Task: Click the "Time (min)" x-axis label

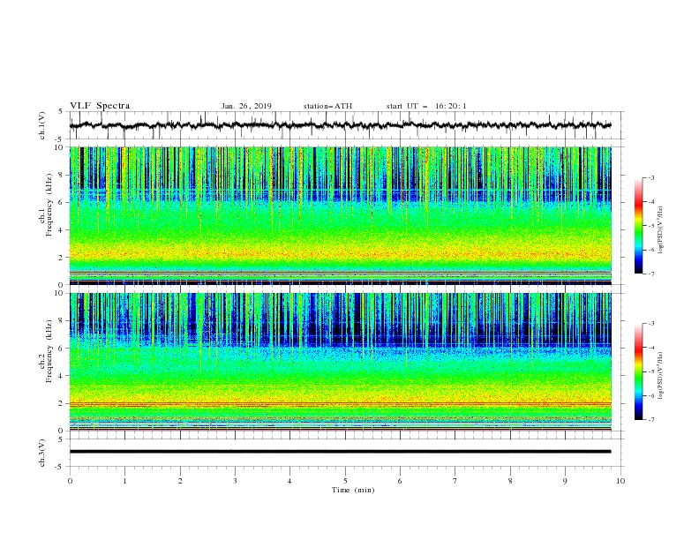Action: (353, 490)
